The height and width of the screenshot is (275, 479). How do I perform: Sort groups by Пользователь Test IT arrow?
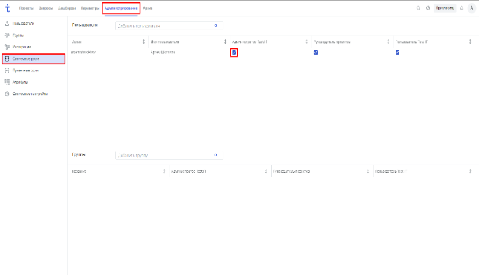point(470,171)
